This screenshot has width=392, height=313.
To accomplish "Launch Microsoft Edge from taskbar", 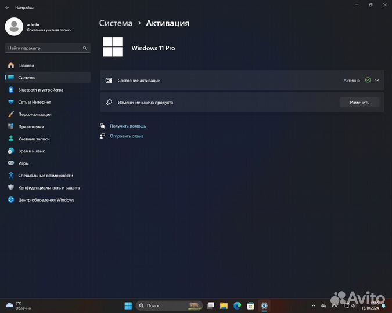I will [238, 305].
